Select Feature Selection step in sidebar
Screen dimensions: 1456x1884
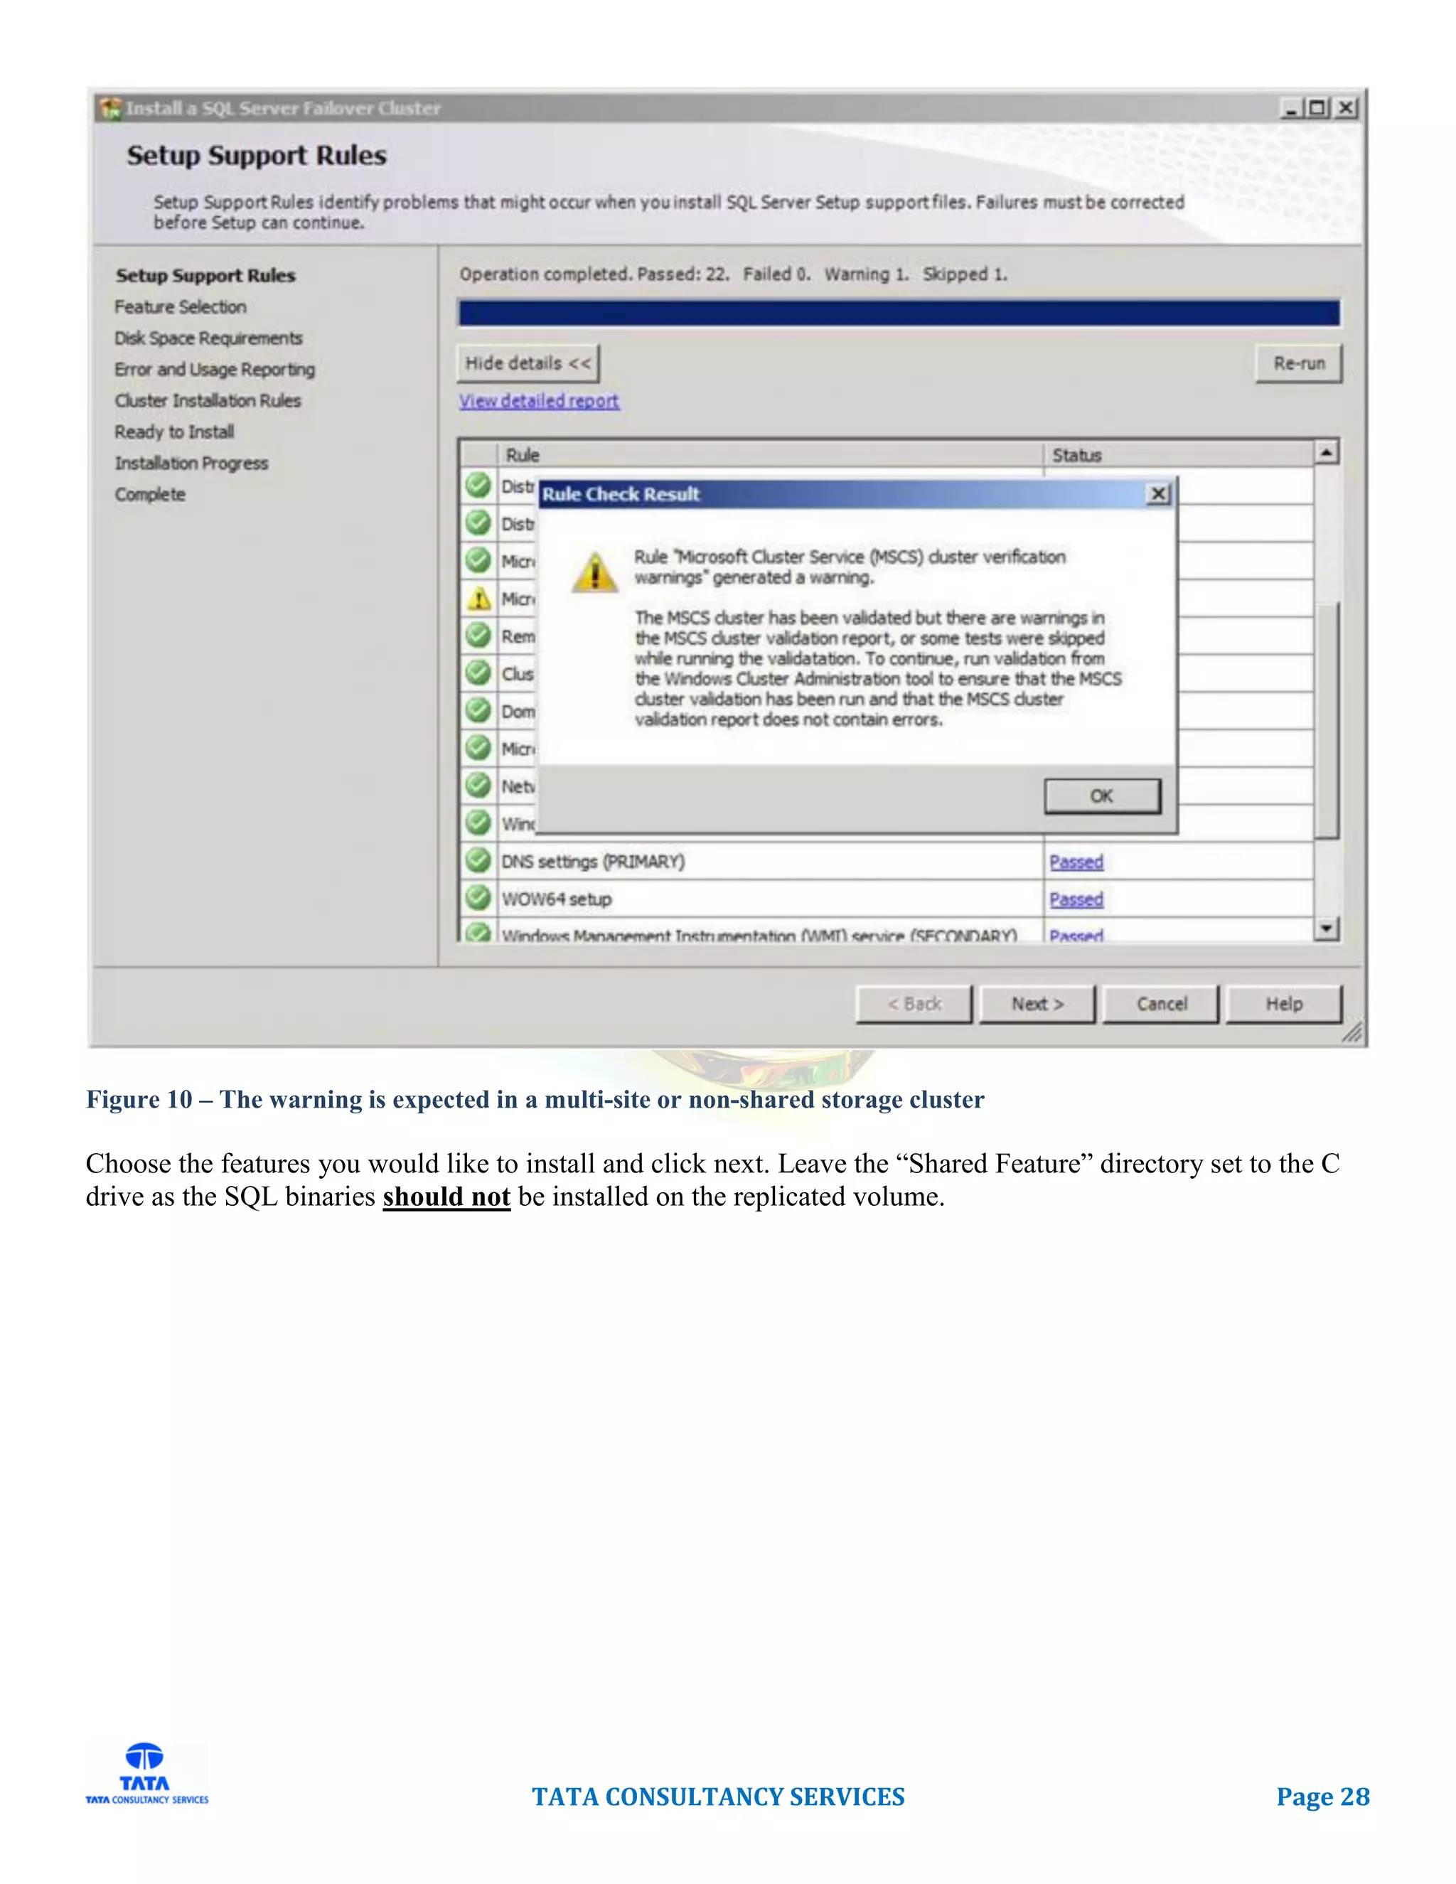[181, 307]
